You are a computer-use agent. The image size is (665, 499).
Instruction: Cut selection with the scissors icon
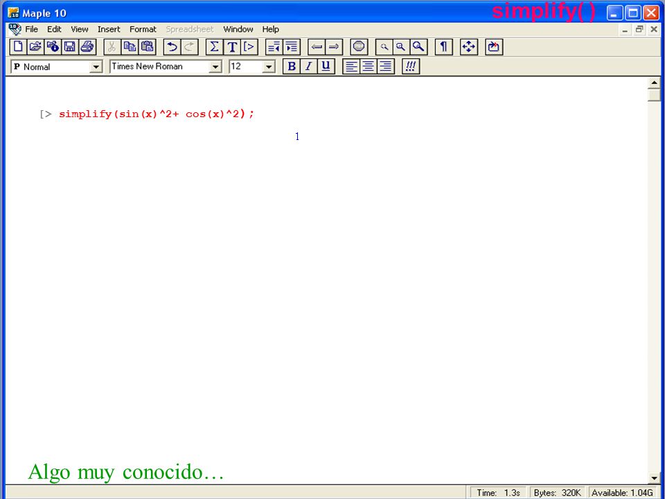point(112,46)
